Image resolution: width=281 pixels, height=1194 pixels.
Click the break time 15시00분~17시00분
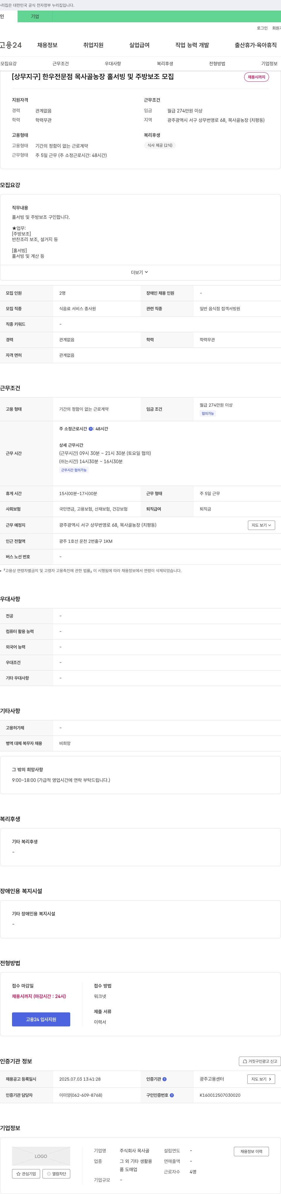tap(78, 494)
